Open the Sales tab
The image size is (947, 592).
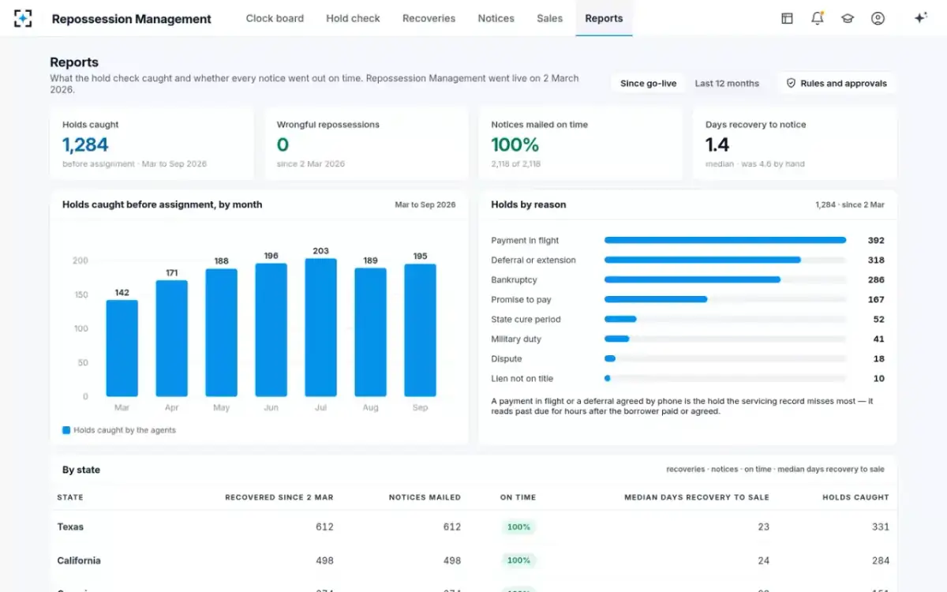click(549, 18)
